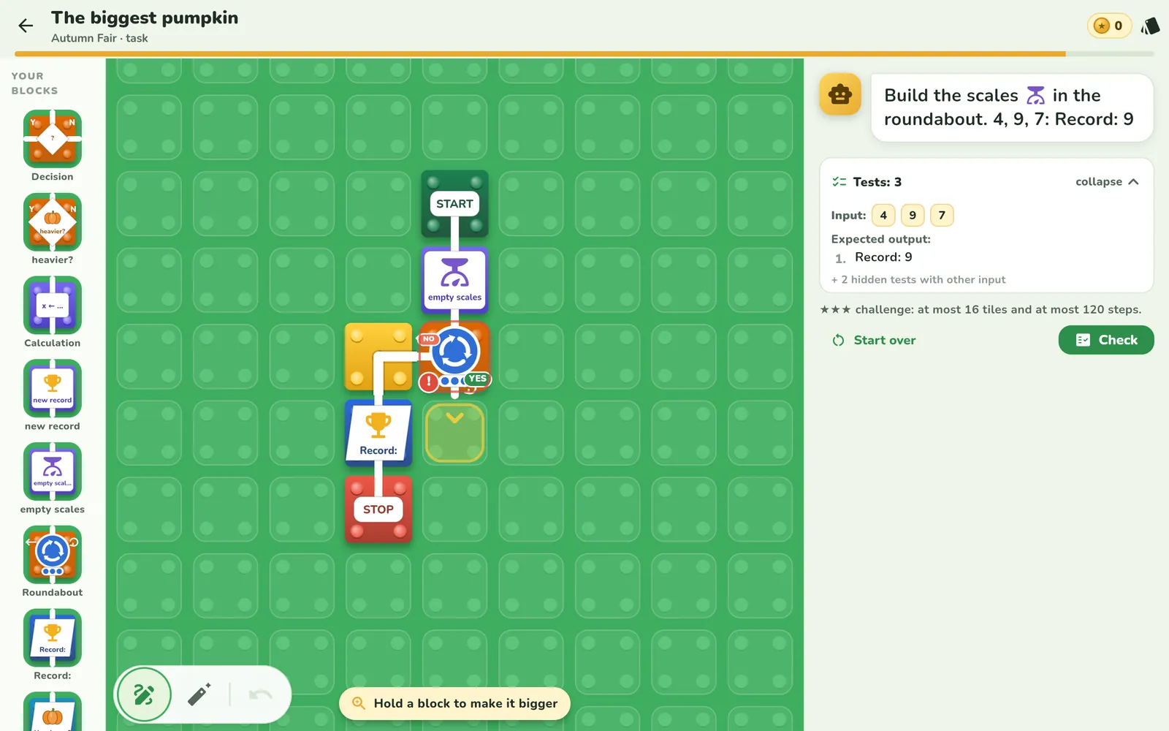The width and height of the screenshot is (1169, 731).
Task: Click the level progress bar
Action: point(584,54)
